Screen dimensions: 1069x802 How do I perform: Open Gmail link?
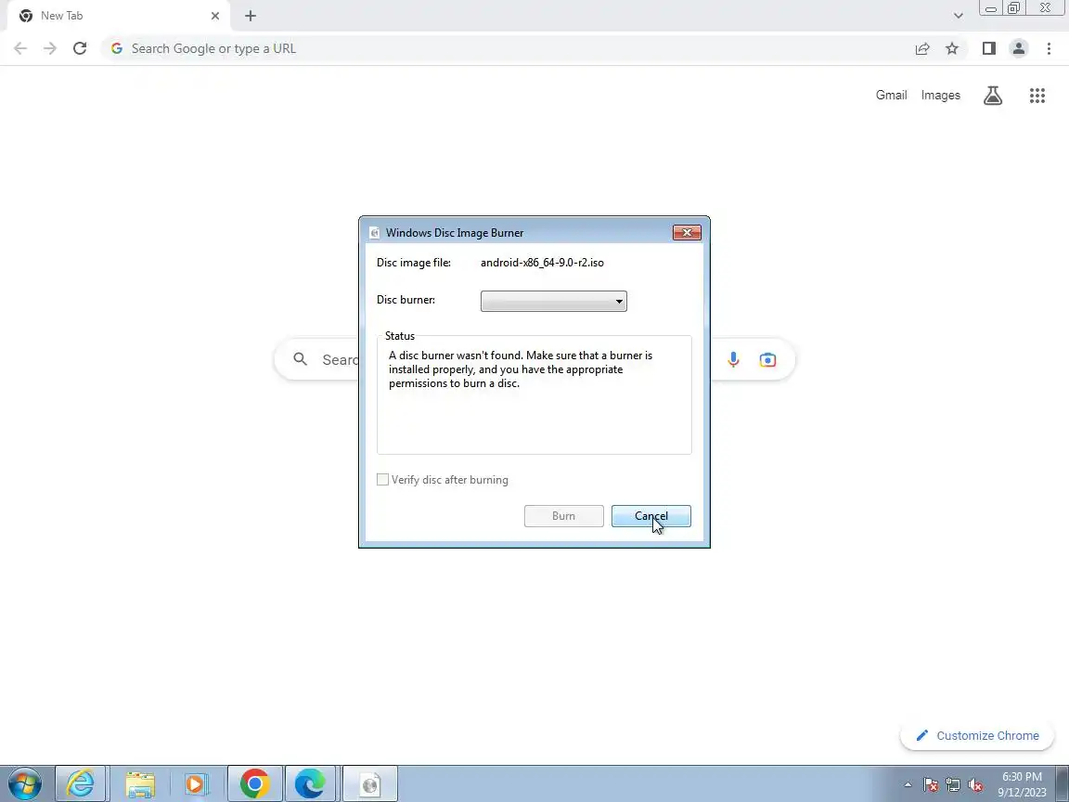point(891,96)
